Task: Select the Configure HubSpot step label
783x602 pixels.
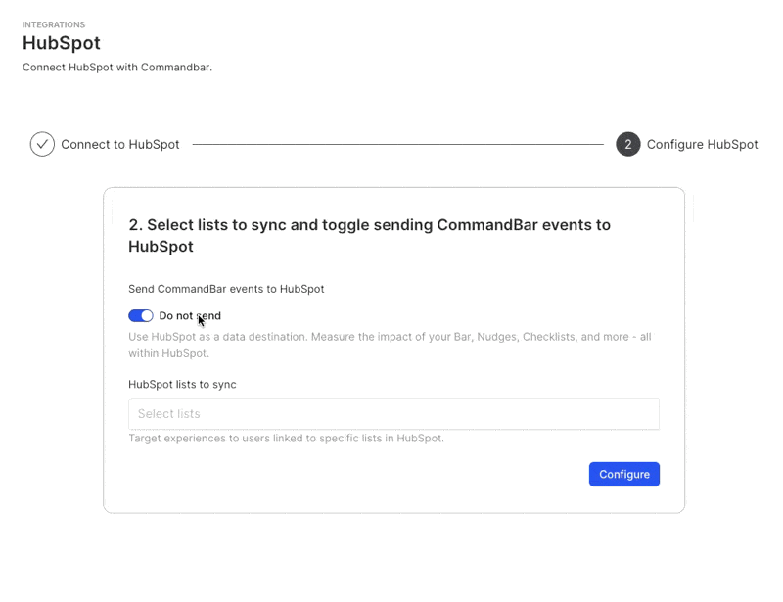Action: 702,144
